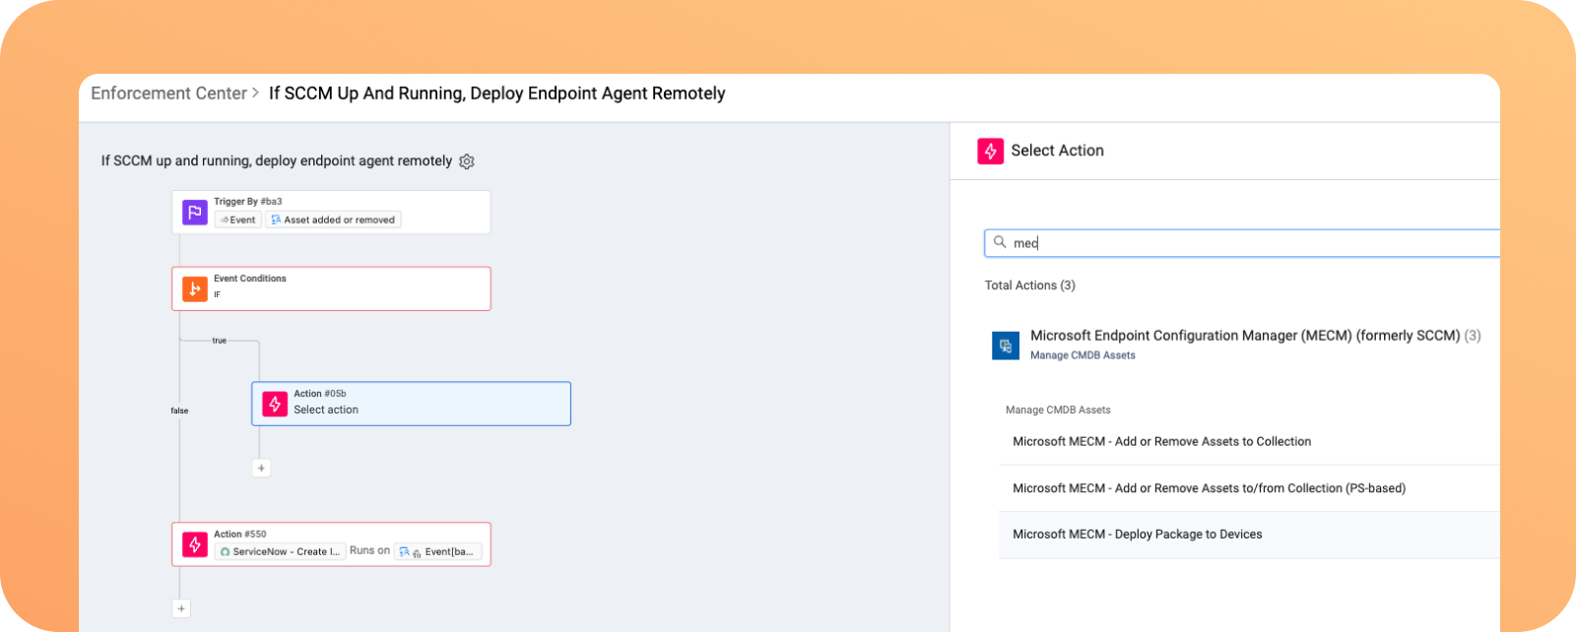Select the Action #05b Select action node
Image resolution: width=1576 pixels, height=632 pixels.
411,404
